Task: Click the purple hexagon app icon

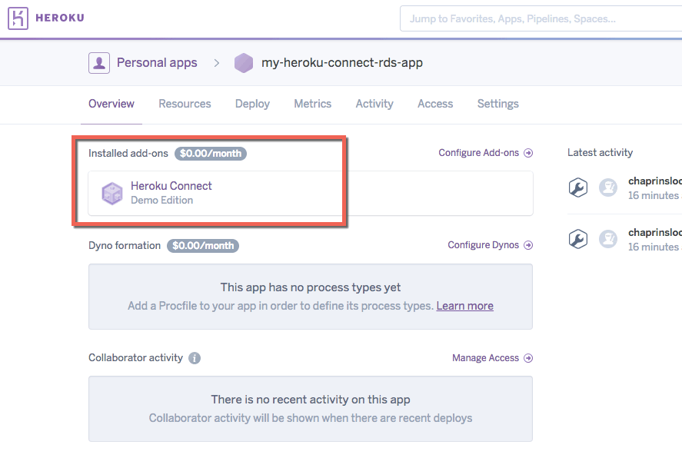Action: [x=244, y=63]
